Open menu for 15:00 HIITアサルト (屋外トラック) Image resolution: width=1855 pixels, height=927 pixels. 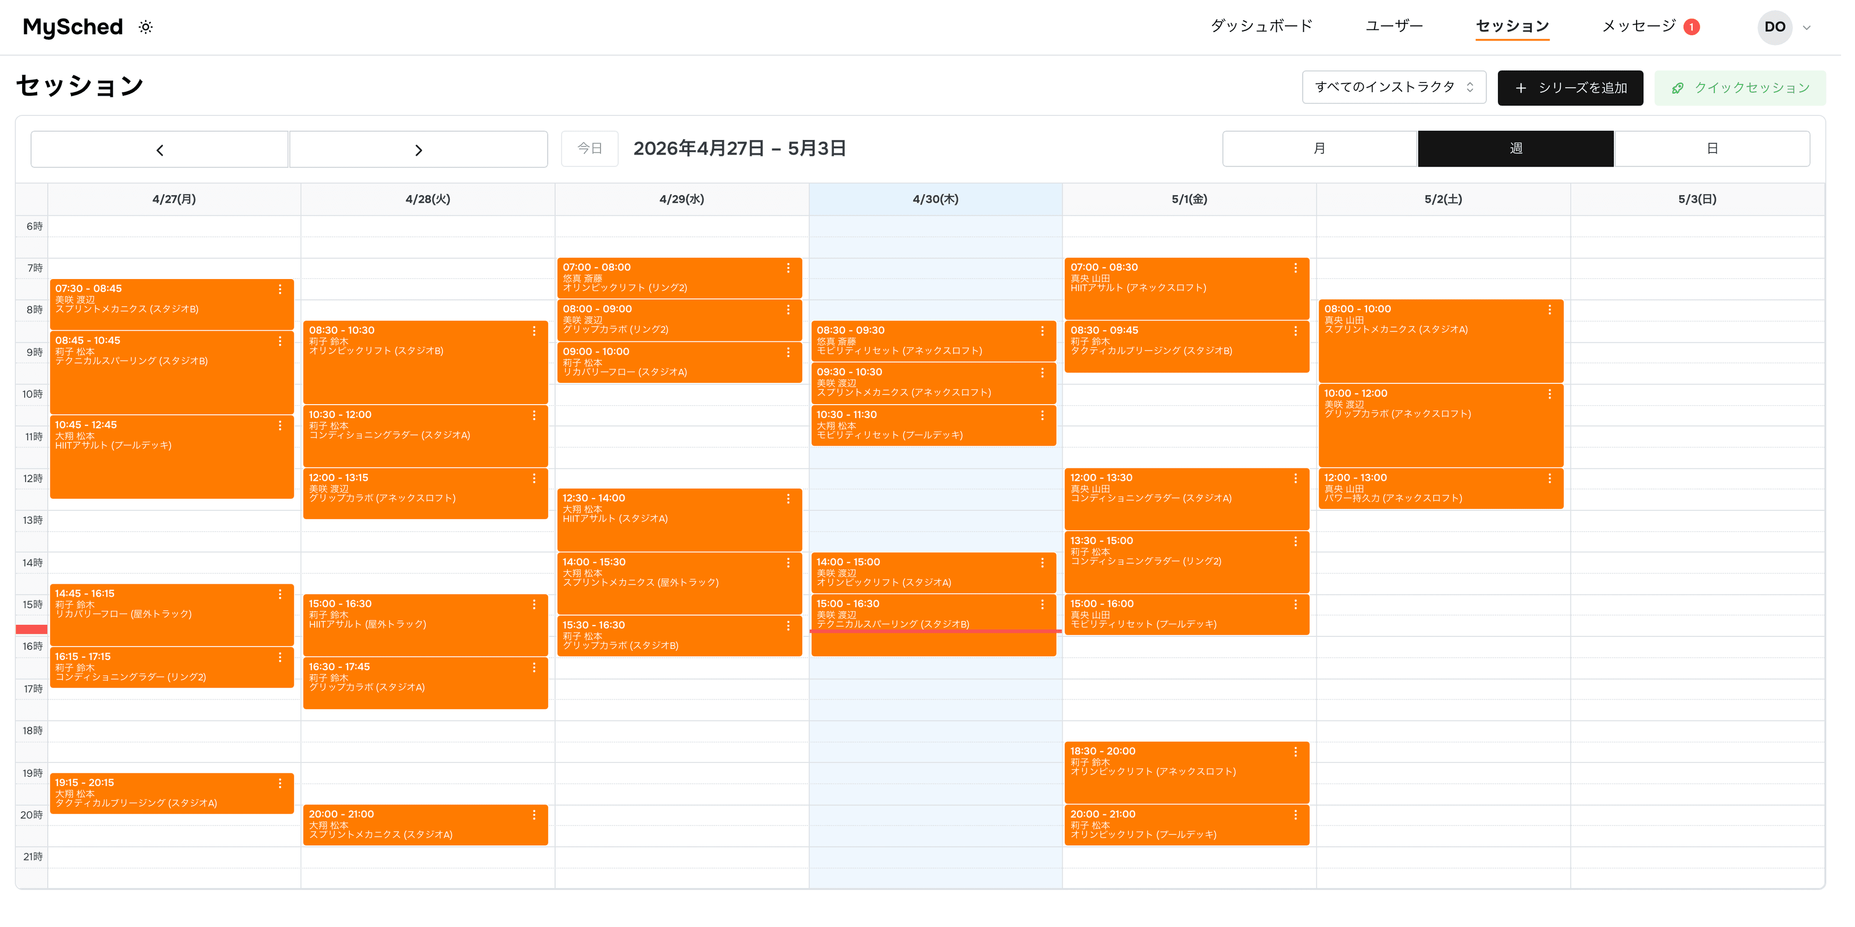tap(534, 604)
